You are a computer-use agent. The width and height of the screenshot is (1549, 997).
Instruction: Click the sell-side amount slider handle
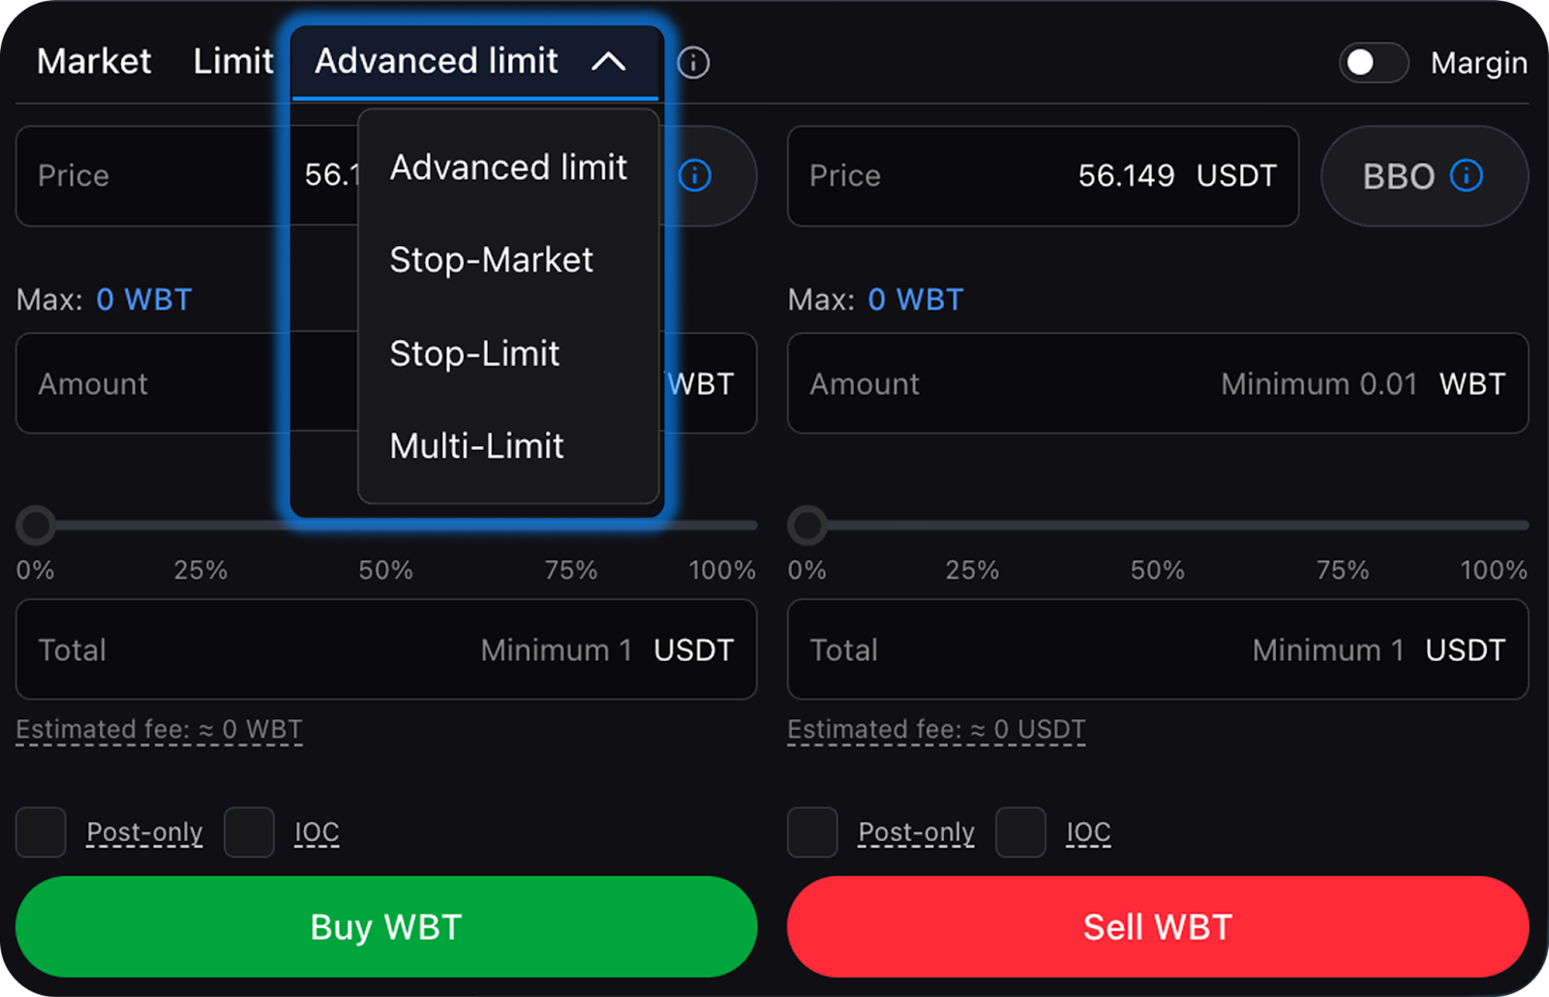coord(807,526)
